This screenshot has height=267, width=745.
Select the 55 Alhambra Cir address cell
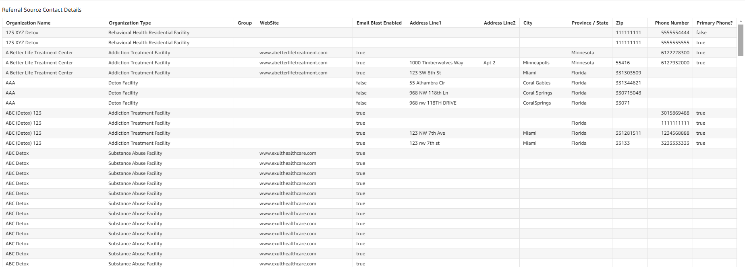click(x=427, y=83)
